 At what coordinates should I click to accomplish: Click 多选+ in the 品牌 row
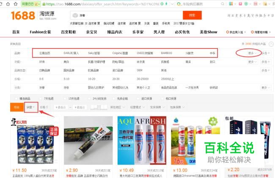266,53
